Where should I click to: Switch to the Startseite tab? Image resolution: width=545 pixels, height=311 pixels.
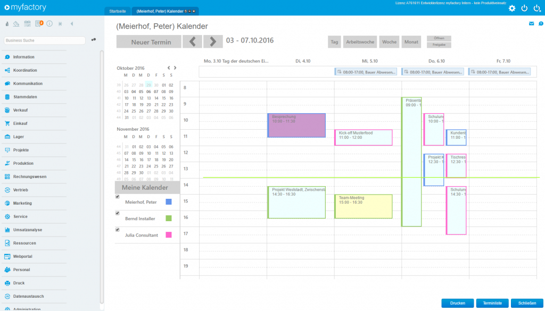(x=117, y=10)
